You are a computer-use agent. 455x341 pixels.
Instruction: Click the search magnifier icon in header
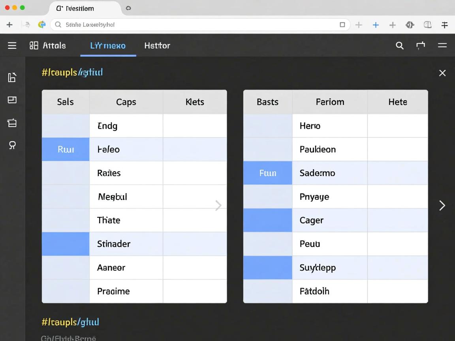pyautogui.click(x=400, y=46)
